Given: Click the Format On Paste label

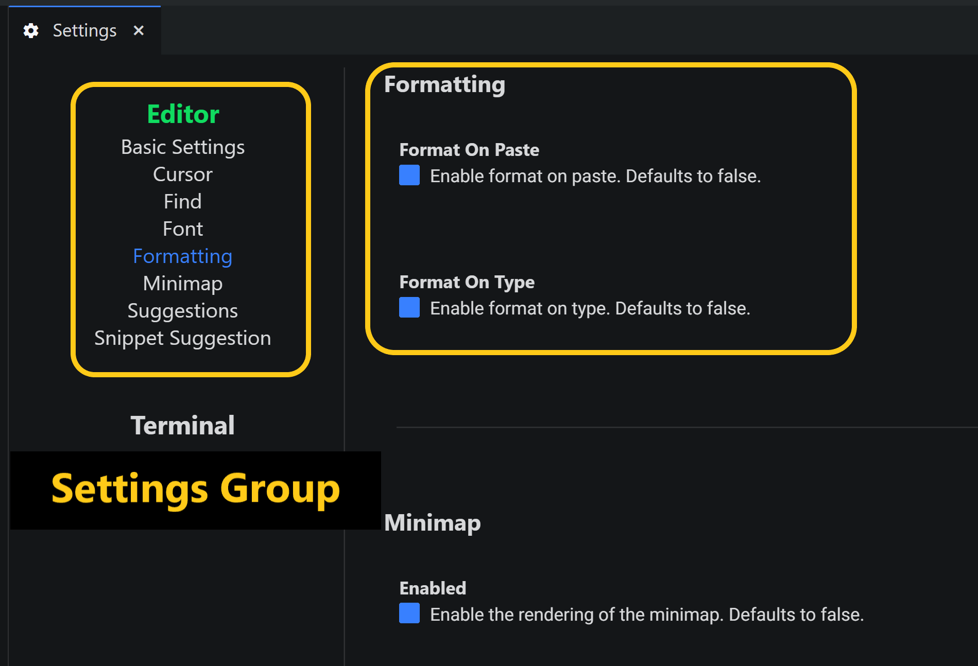Looking at the screenshot, I should [469, 150].
